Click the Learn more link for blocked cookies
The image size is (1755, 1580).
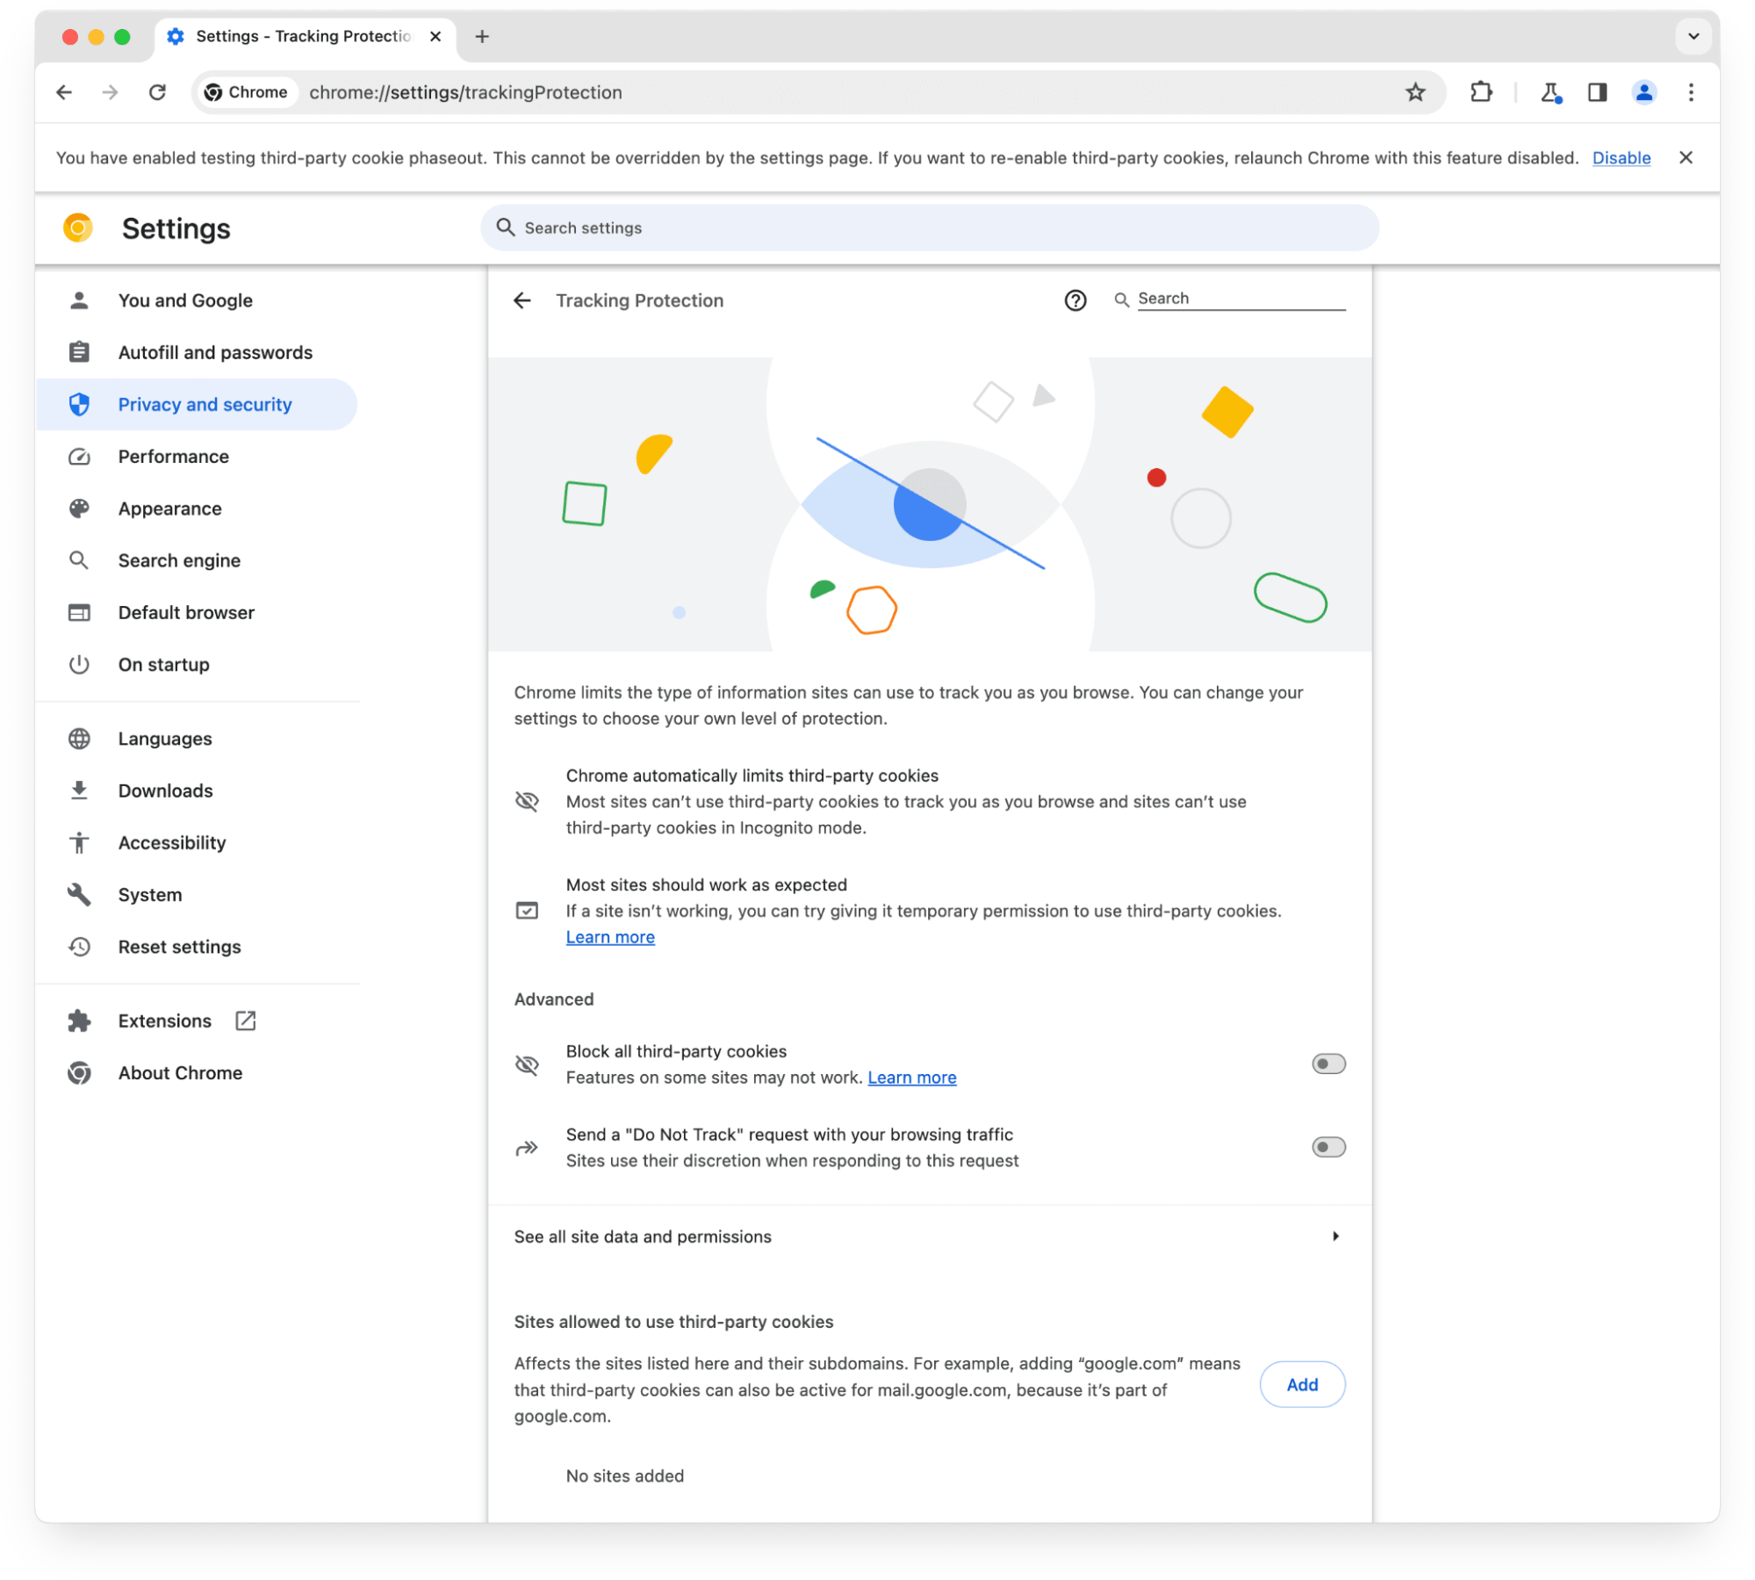point(910,1077)
